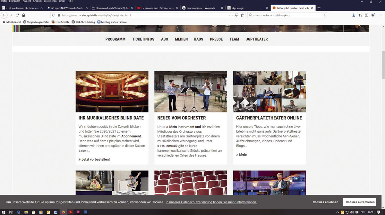
Task: Save page to Pocket from address bar
Action: point(236,15)
